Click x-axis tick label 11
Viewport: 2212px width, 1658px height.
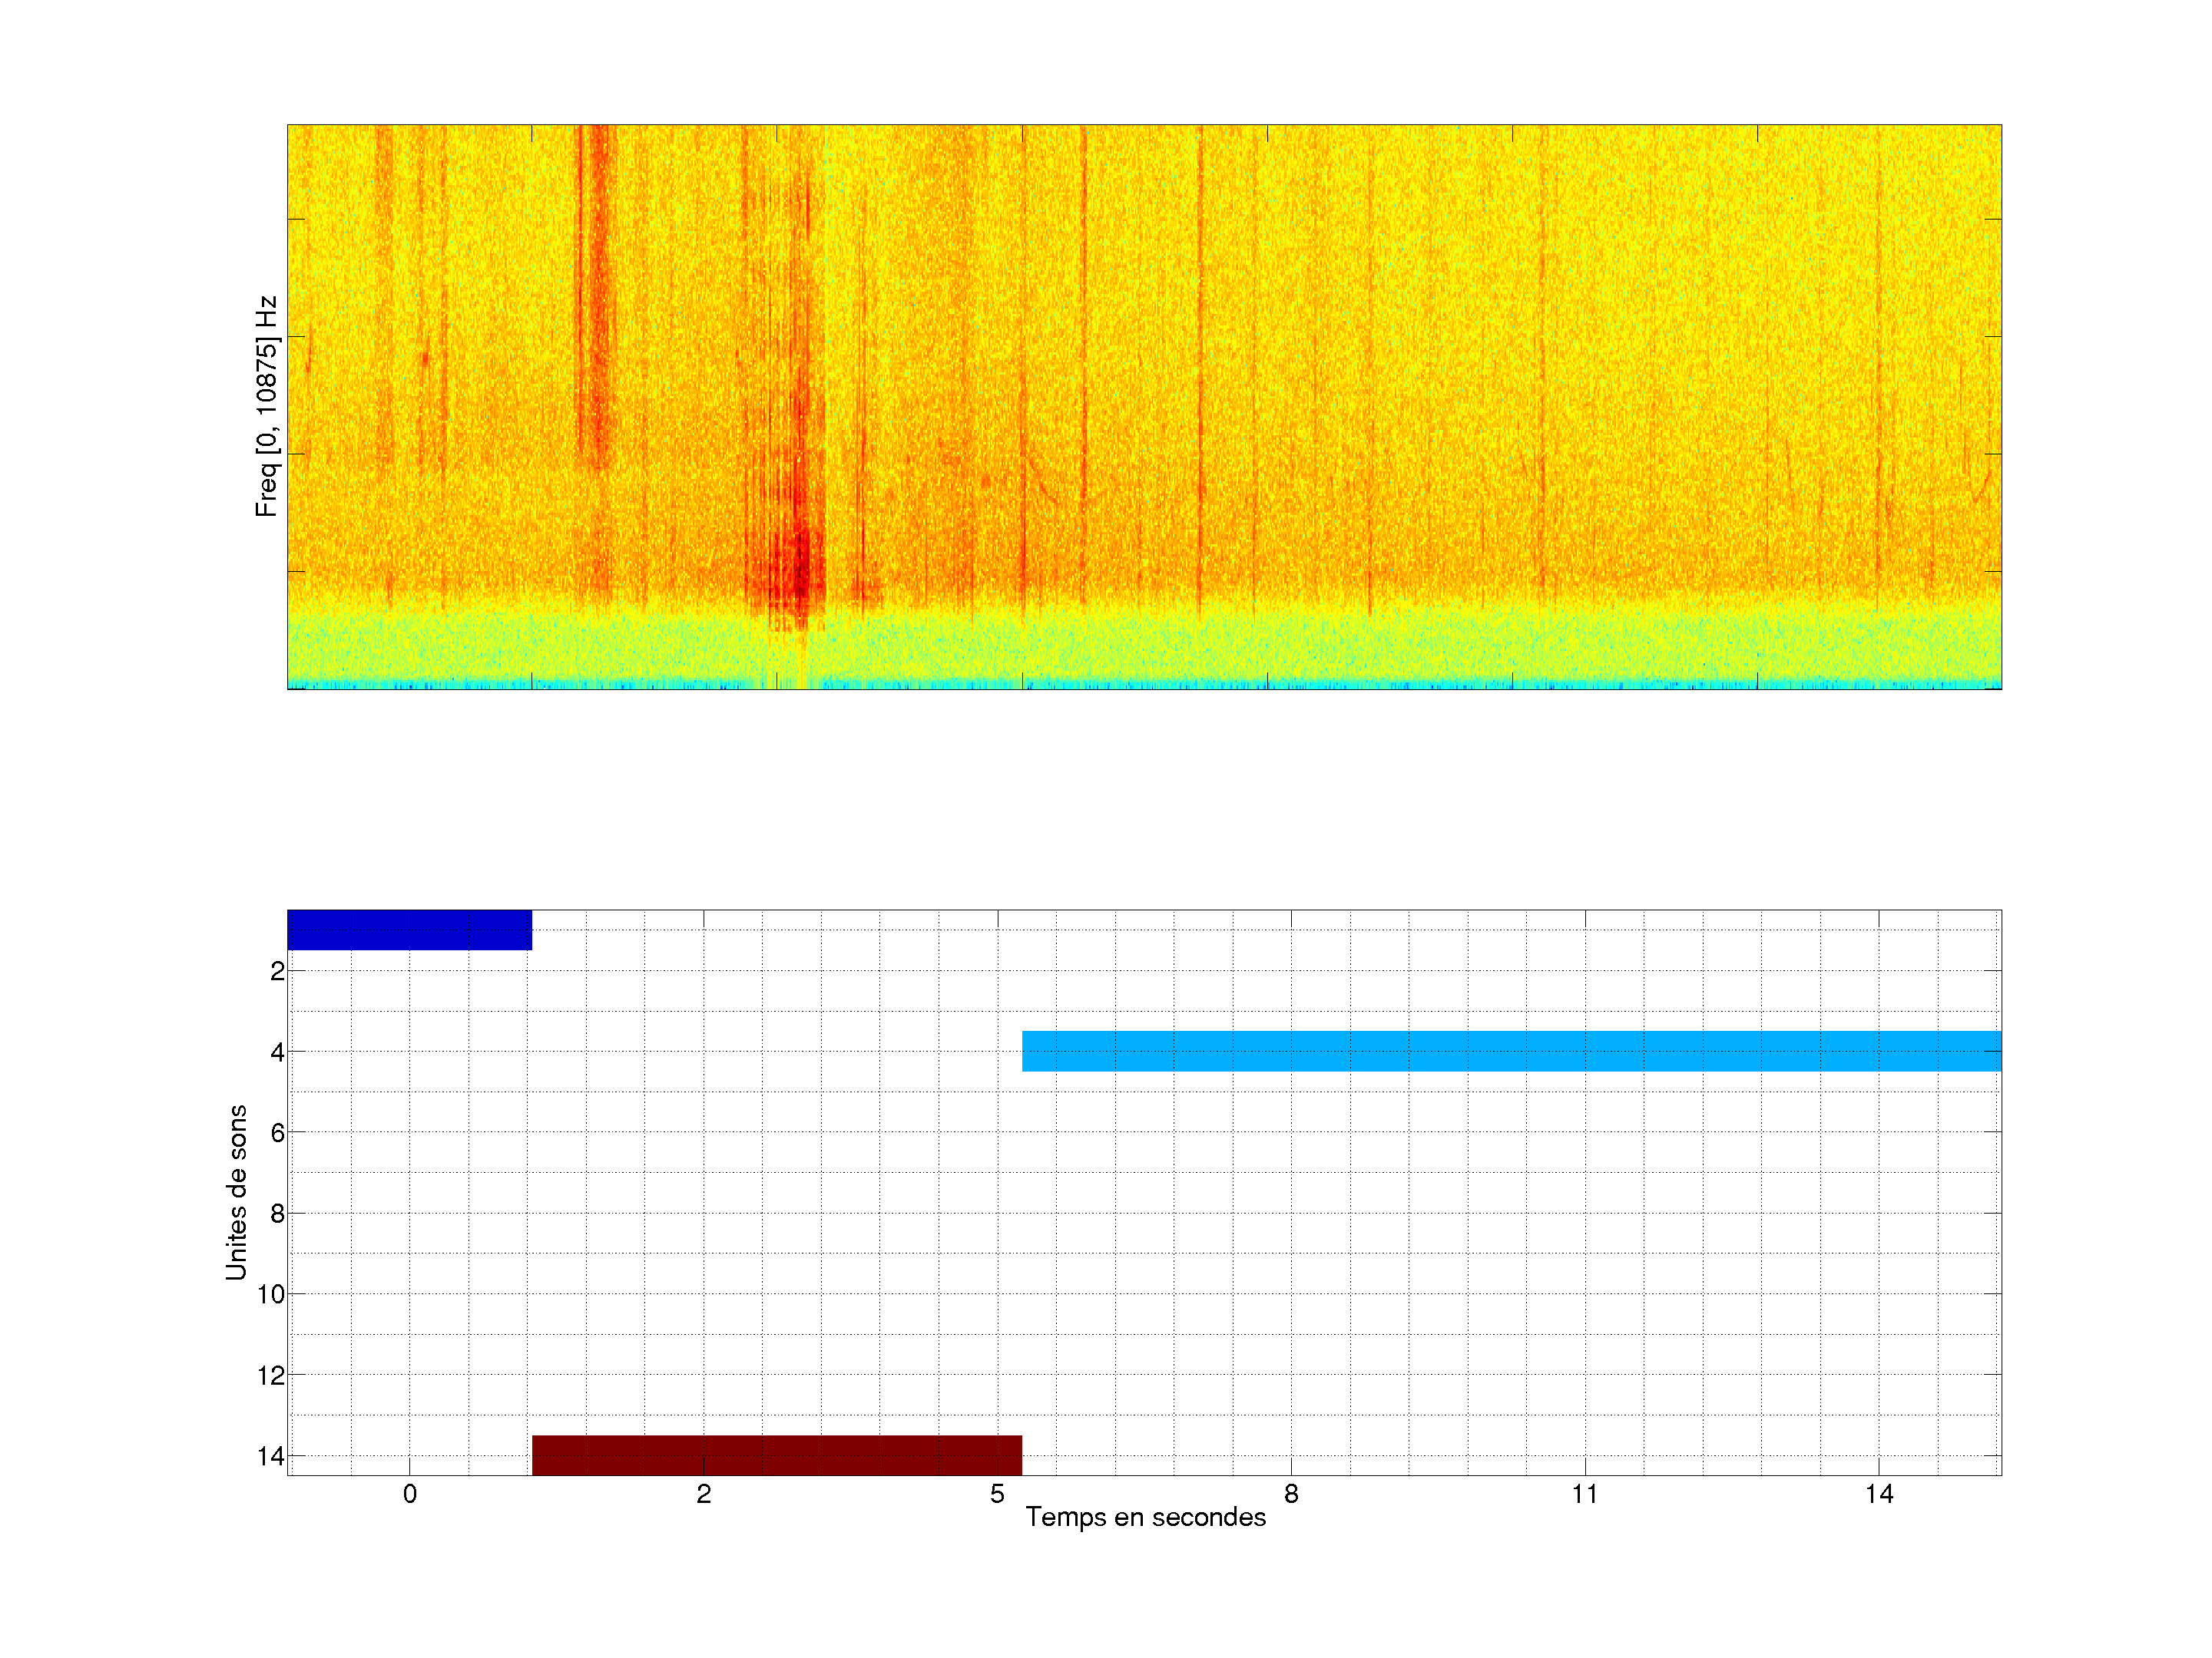1584,1494
